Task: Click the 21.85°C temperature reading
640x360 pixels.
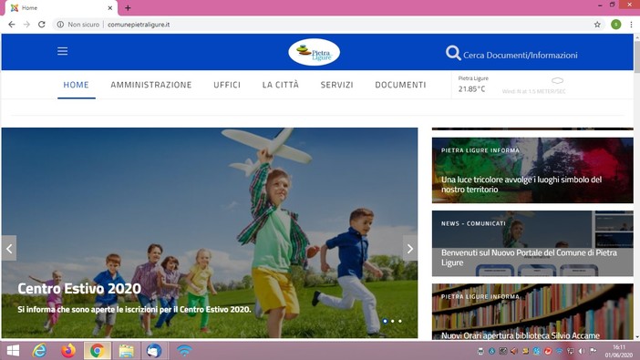Action: tap(471, 89)
